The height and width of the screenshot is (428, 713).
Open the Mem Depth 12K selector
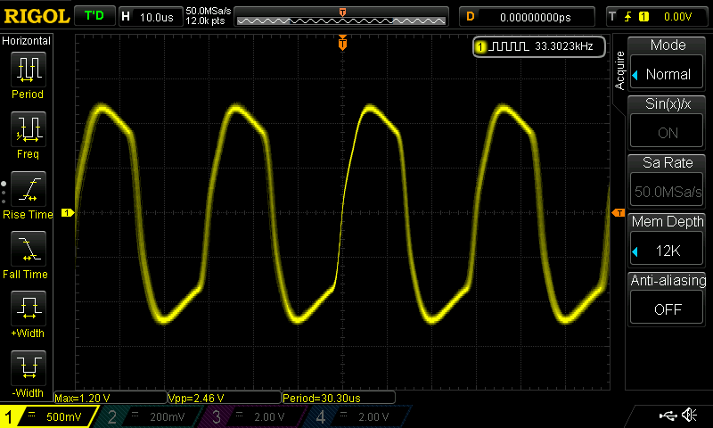tap(667, 251)
